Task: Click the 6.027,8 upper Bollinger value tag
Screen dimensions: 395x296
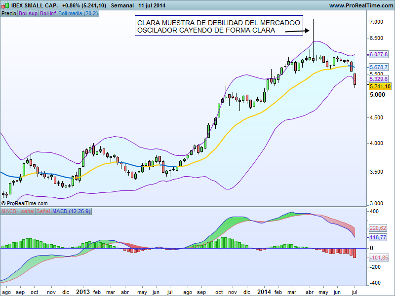Action: pos(379,54)
